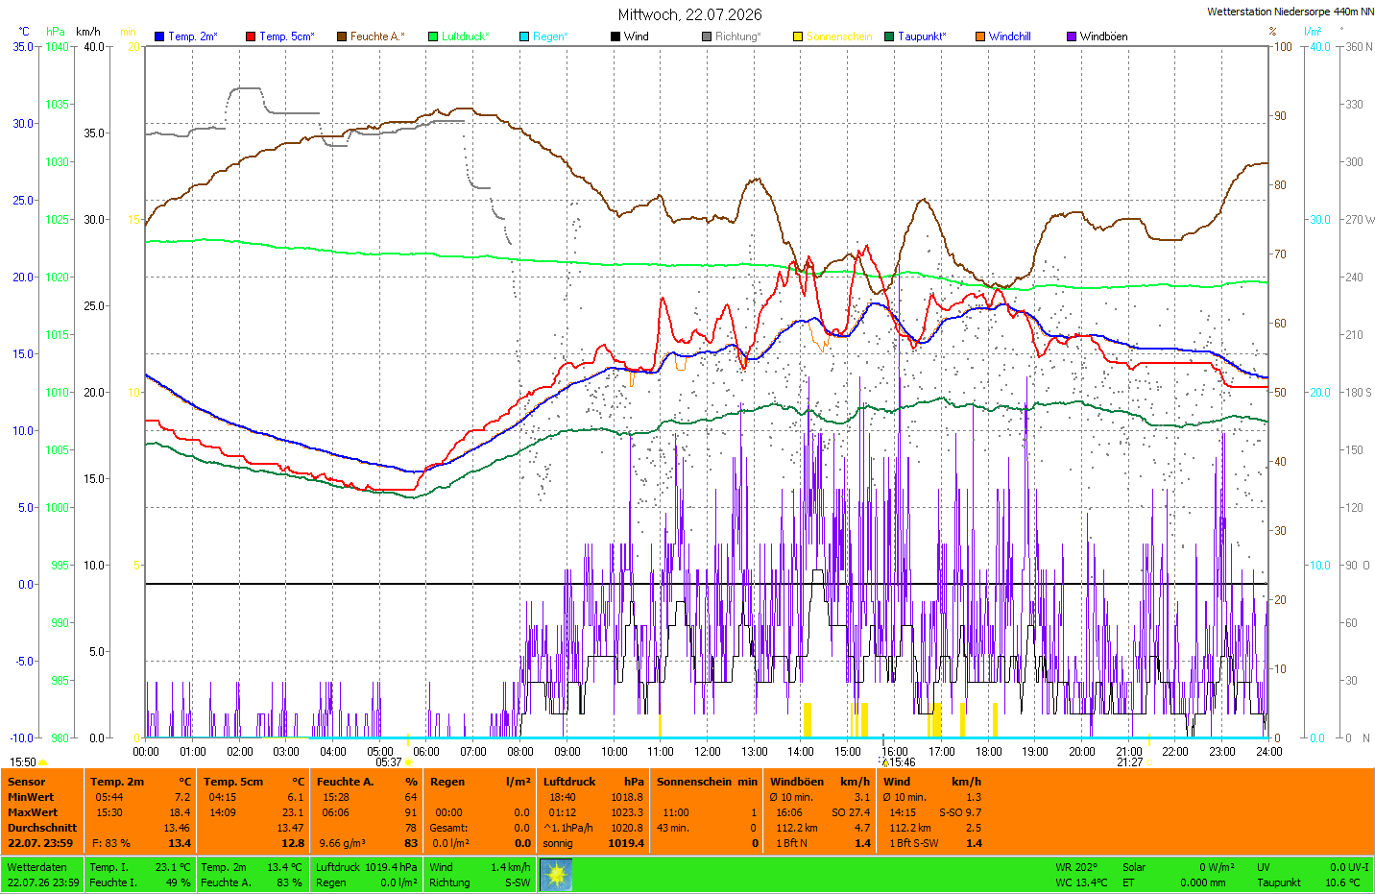Click the black Wind legend swatch
This screenshot has width=1375, height=894.
pyautogui.click(x=615, y=36)
